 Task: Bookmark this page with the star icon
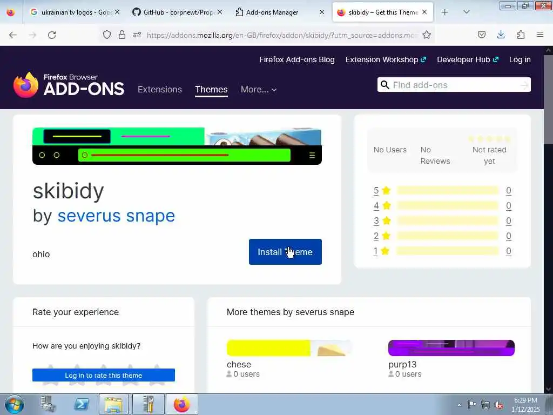[427, 35]
